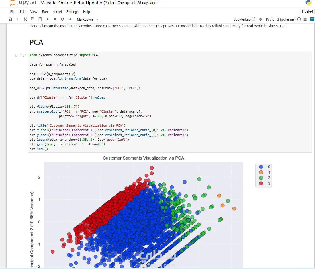Open the hamburger lines icon in toolbar
Screen dimensions: 315x269
tap(305, 19)
